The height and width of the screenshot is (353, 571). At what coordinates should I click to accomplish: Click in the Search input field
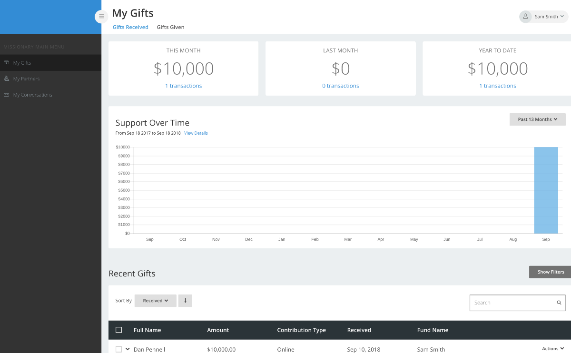coord(512,303)
